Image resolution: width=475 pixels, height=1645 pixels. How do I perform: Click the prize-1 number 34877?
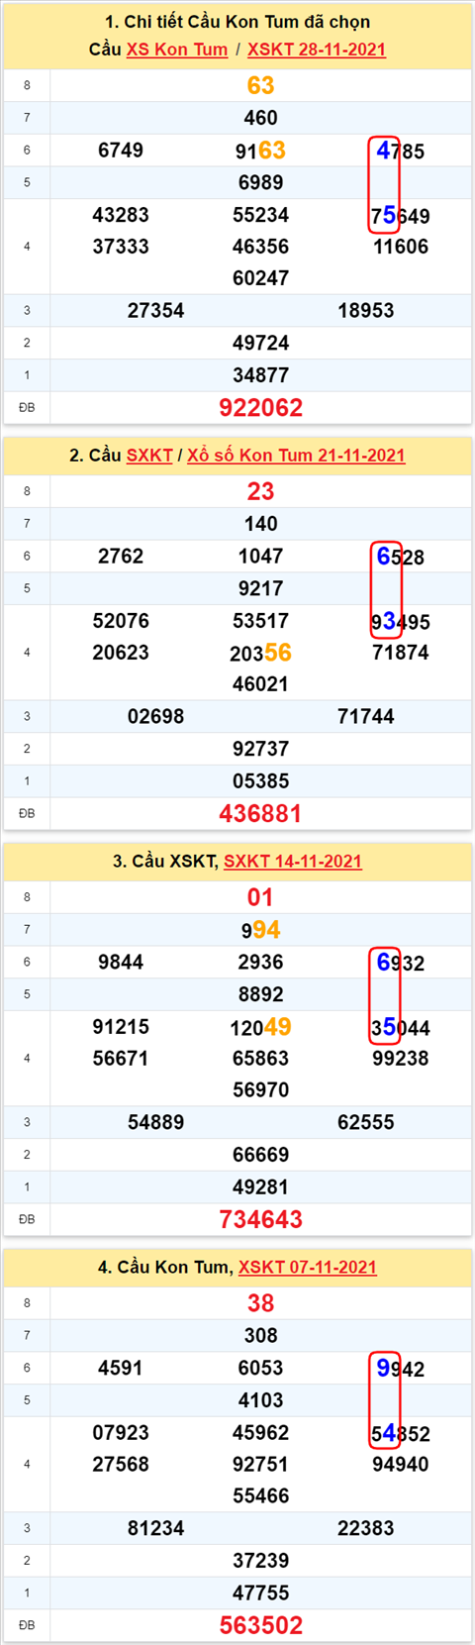pos(261,375)
